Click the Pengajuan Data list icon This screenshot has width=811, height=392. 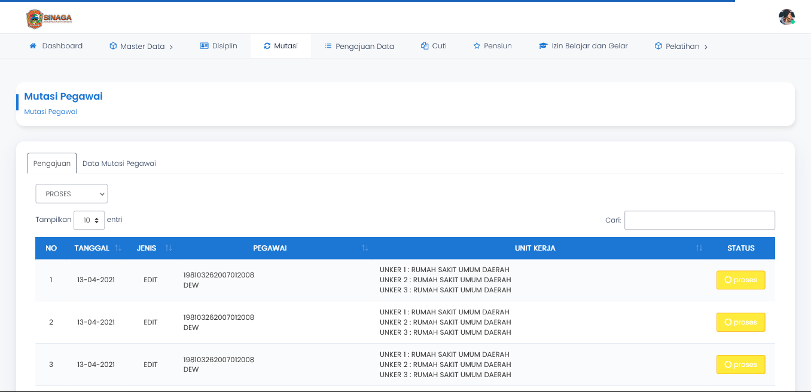point(328,46)
